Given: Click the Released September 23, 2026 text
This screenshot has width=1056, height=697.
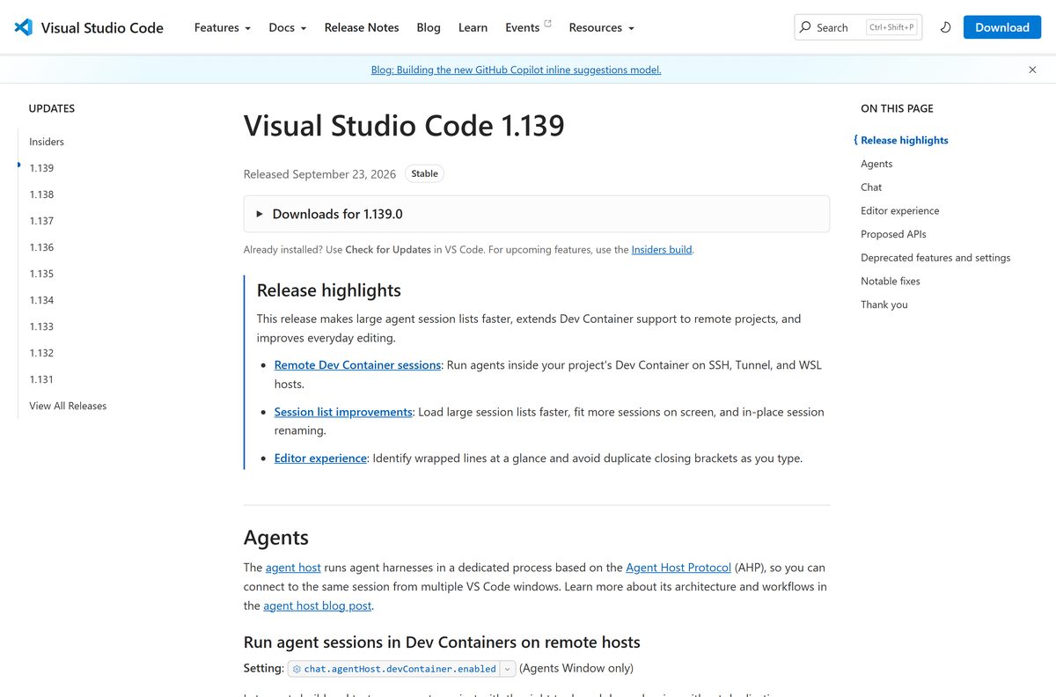Looking at the screenshot, I should click(x=319, y=174).
